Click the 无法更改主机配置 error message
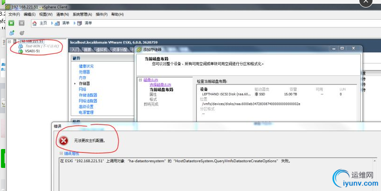 (89, 141)
